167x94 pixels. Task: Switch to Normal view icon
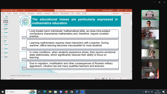[x=103, y=79]
